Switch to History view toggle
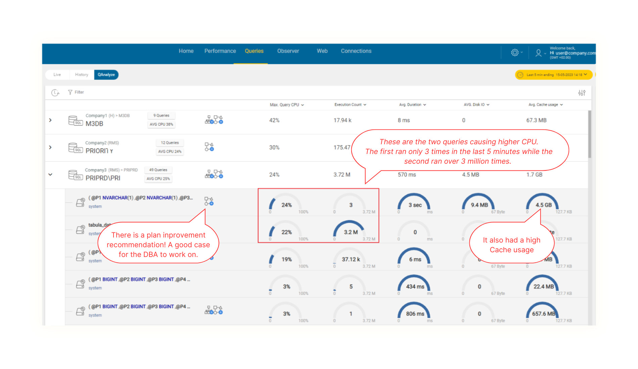Screen dimensions: 638x369 82,75
